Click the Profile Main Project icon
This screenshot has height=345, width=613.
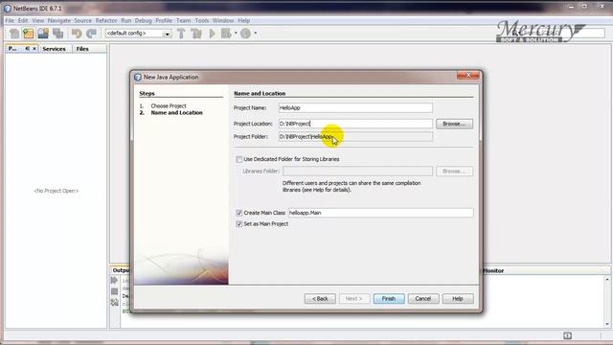[245, 34]
